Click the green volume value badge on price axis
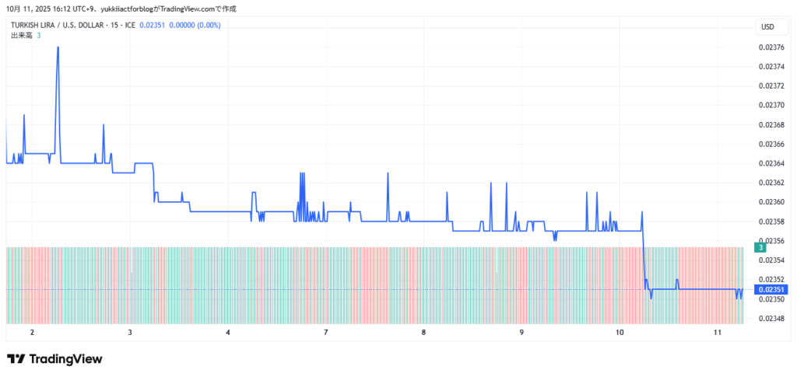Screen dimensions: 797x377 pos(760,247)
